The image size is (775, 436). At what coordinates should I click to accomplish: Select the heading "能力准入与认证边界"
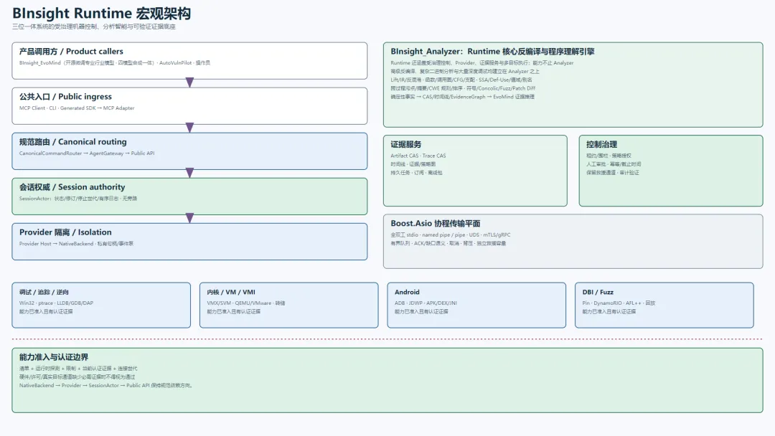click(54, 358)
